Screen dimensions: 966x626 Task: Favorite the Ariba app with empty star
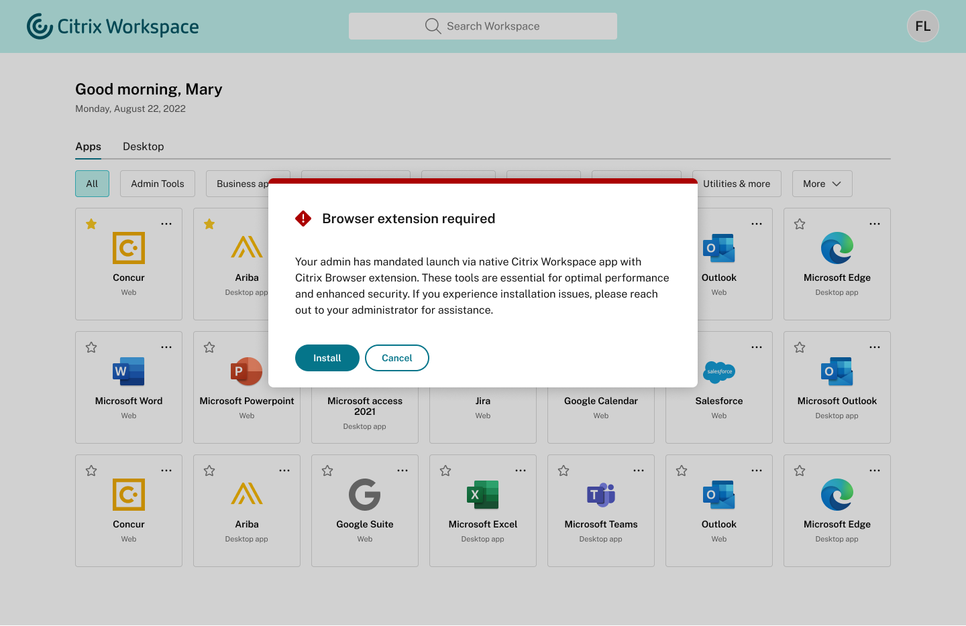tap(209, 471)
